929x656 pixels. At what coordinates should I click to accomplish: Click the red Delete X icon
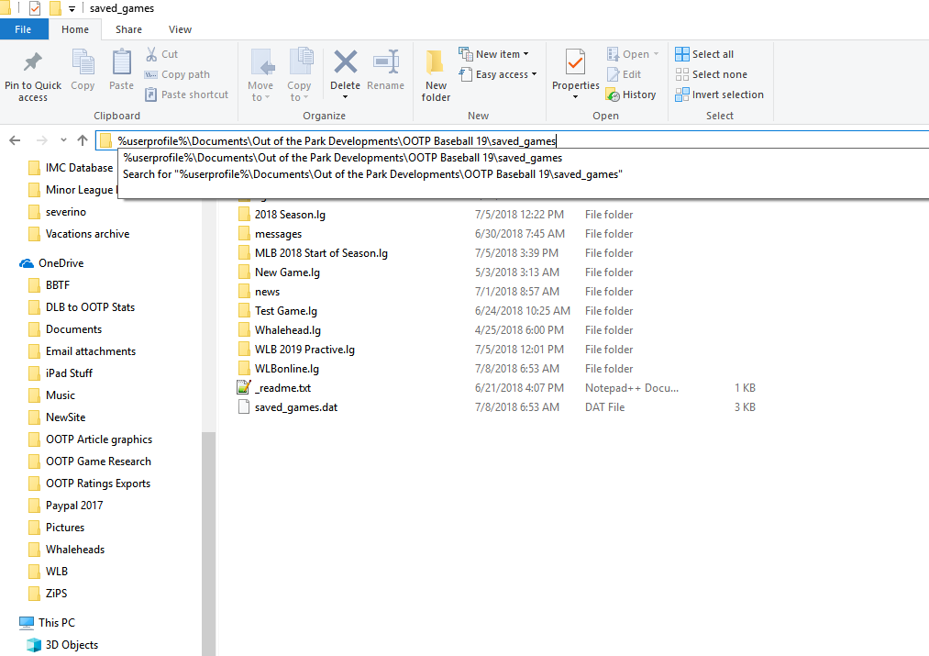coord(346,61)
